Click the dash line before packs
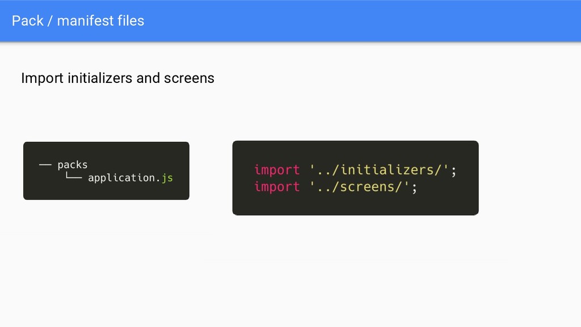This screenshot has width=581, height=327. (x=45, y=164)
